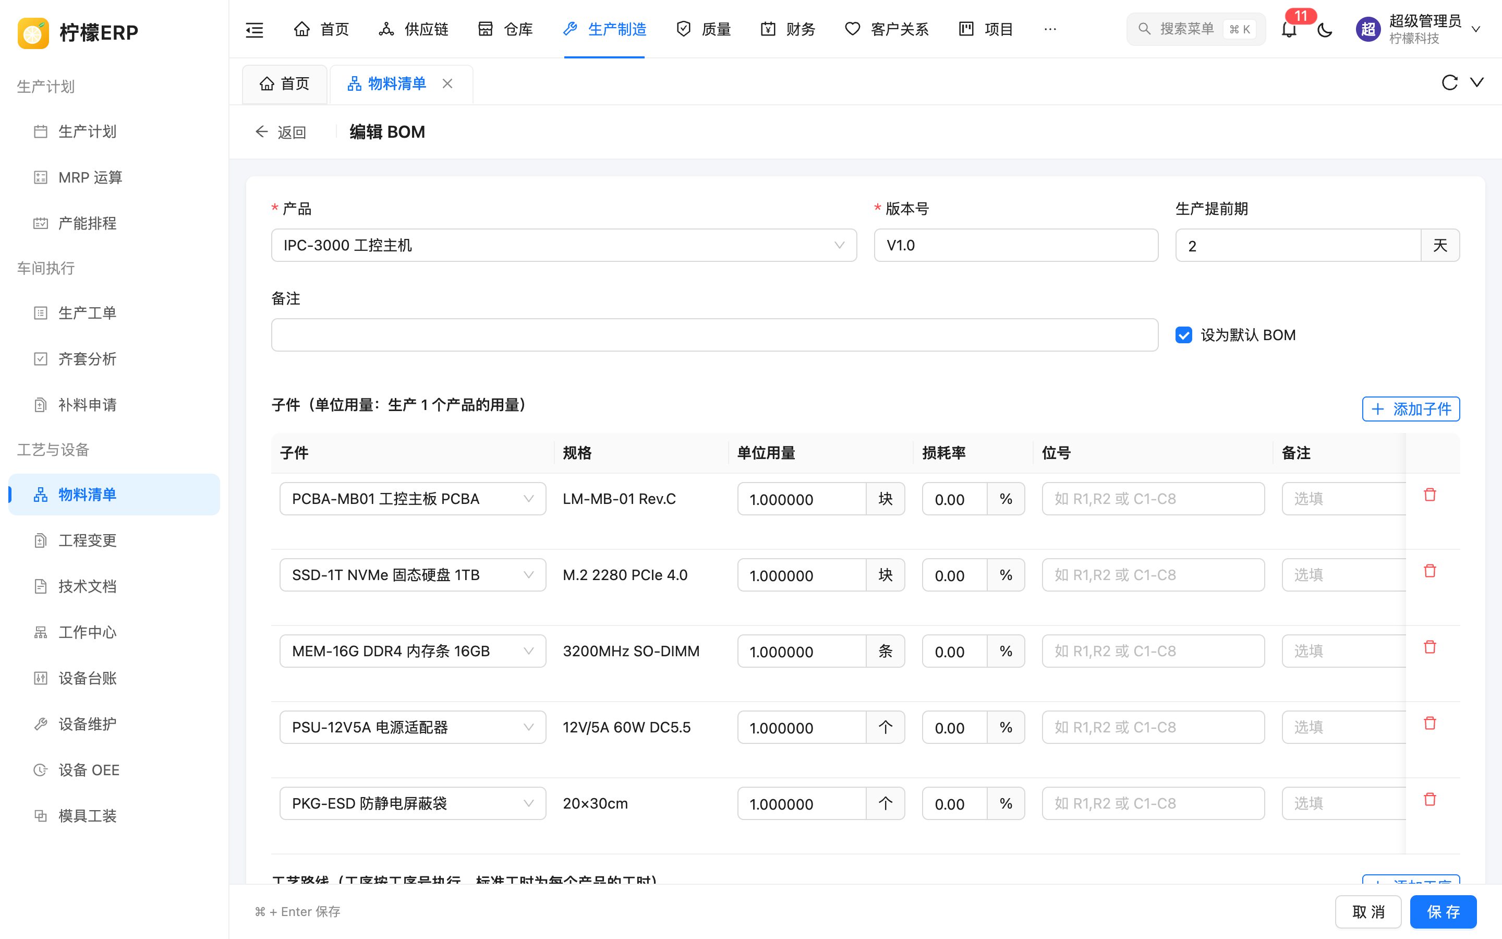The width and height of the screenshot is (1502, 939).
Task: Expand the tab options chevron
Action: 1477,82
